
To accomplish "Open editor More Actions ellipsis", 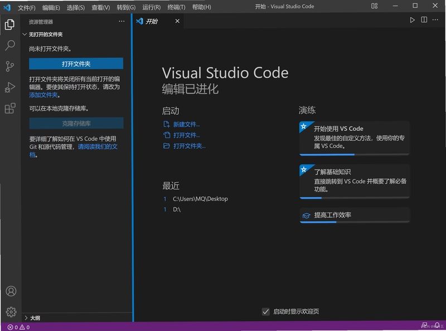I will (x=435, y=20).
